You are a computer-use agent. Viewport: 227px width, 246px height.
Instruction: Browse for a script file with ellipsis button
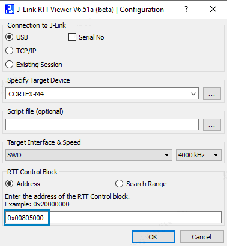click(x=212, y=124)
